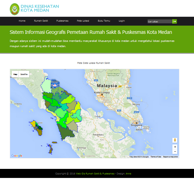This screenshot has width=194, height=179.
Task: Switch the map to Satellite view
Action: tap(24, 74)
